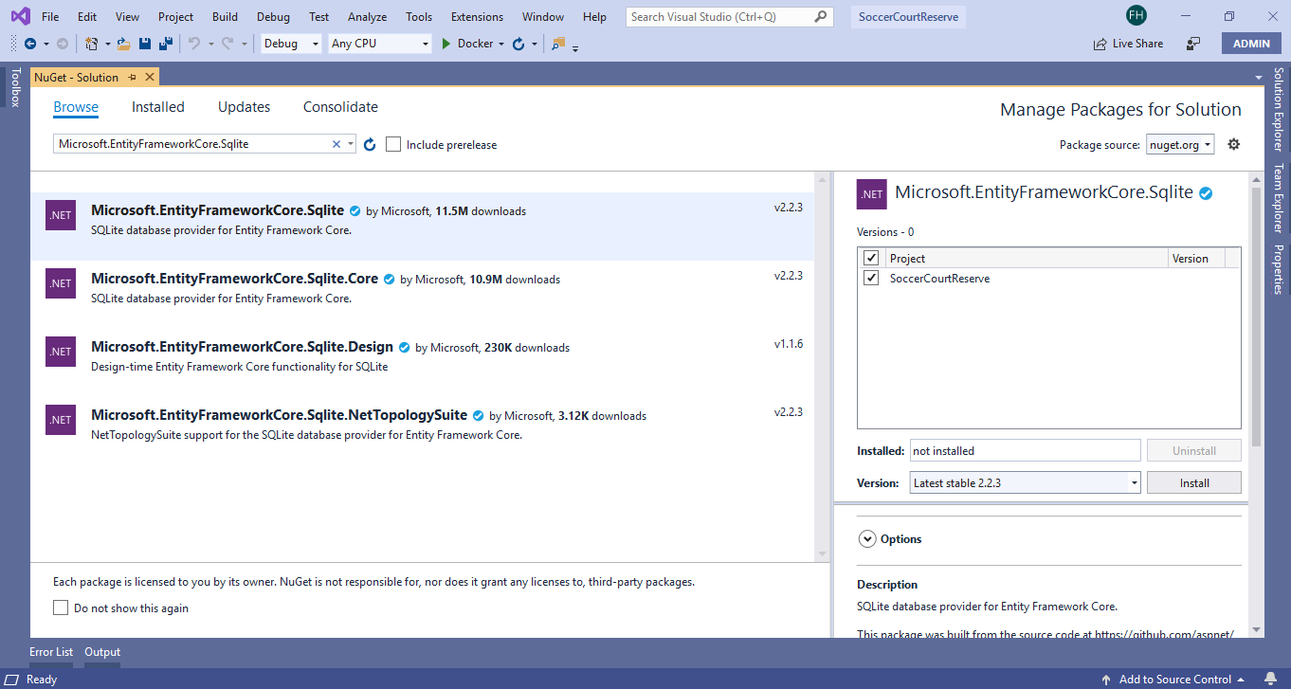
Task: Clear the package search text with X
Action: 336,144
